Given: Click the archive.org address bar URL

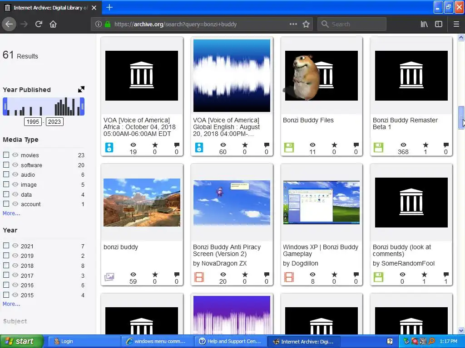Looking at the screenshot, I should point(175,24).
